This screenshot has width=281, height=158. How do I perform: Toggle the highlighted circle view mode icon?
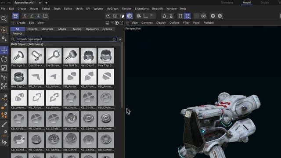[x=117, y=23]
